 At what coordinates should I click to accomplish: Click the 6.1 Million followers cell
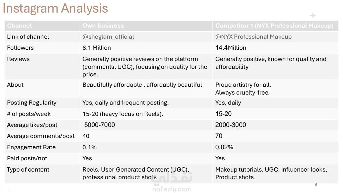coord(96,48)
